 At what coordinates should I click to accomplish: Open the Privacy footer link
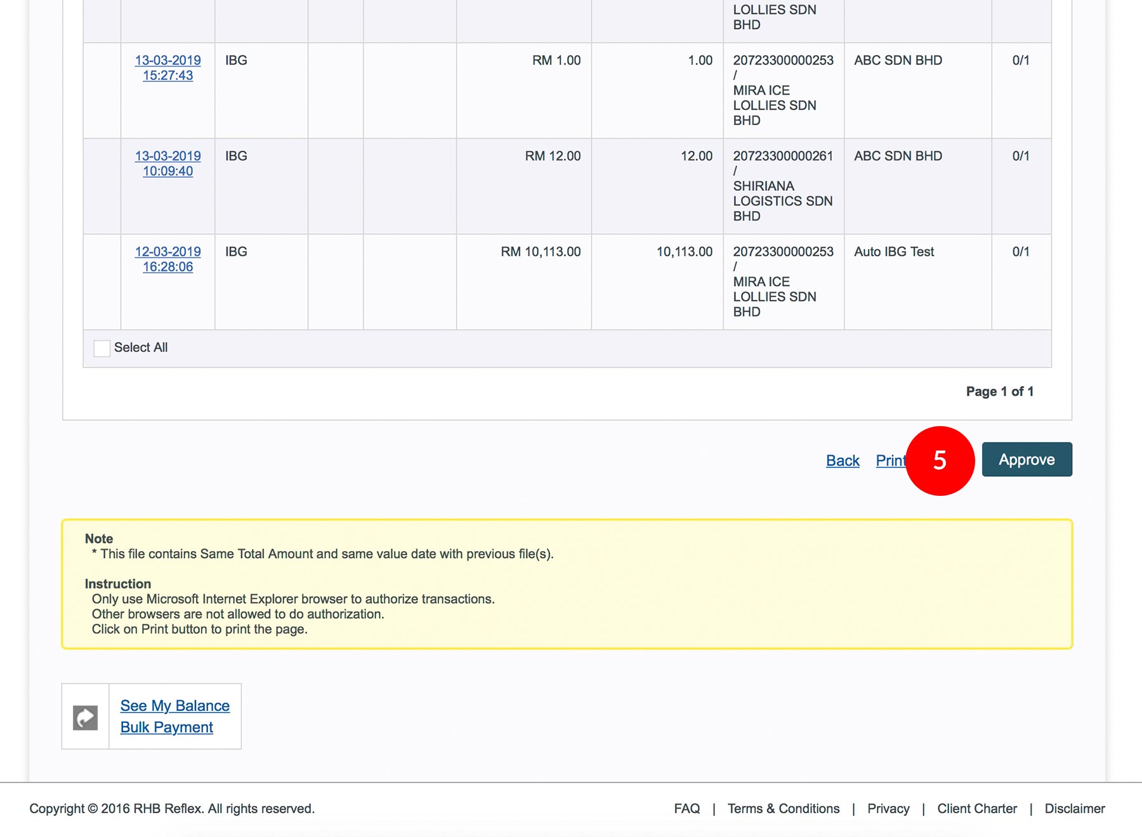click(x=888, y=808)
